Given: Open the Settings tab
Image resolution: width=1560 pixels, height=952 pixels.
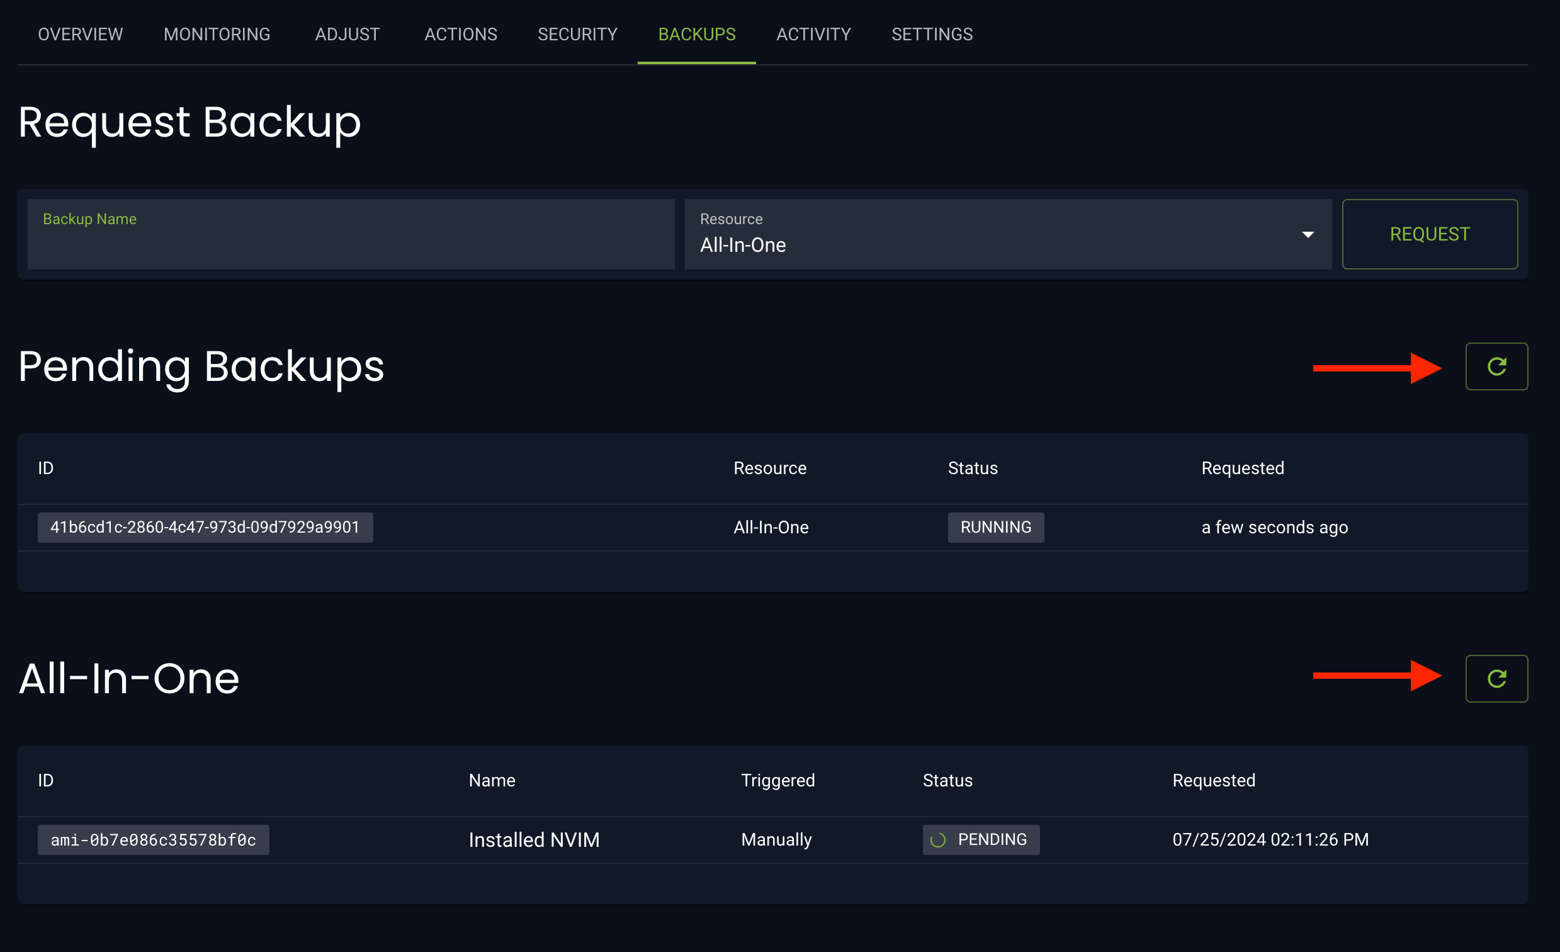Looking at the screenshot, I should 931,34.
